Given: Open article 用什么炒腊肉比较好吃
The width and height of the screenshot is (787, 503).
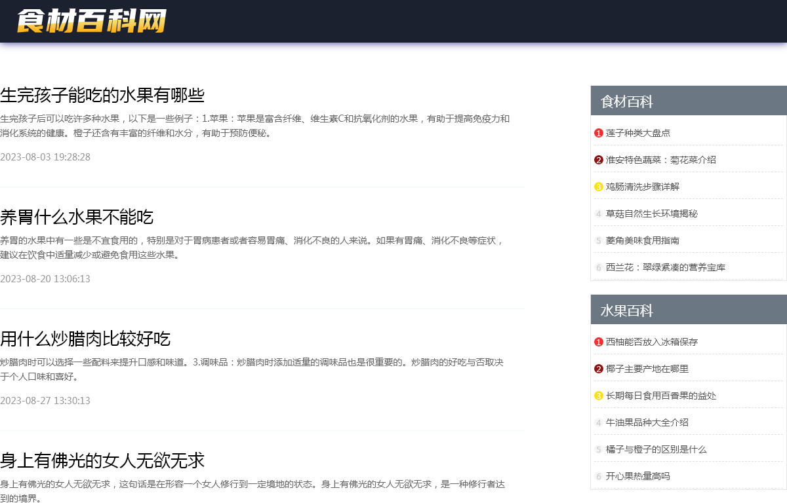Looking at the screenshot, I should tap(85, 339).
